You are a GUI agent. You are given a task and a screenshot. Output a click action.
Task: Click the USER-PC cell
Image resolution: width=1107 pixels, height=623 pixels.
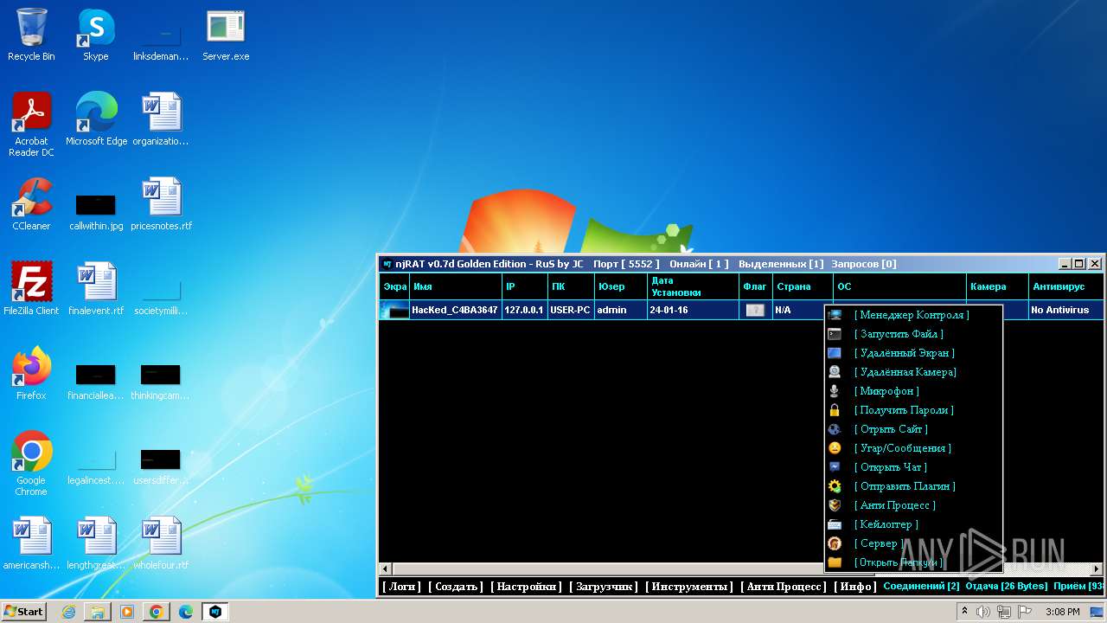(571, 310)
